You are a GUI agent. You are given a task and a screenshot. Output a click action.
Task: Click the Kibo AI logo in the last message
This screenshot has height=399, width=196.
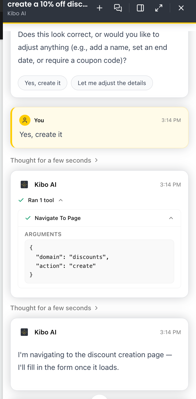[x=24, y=332]
